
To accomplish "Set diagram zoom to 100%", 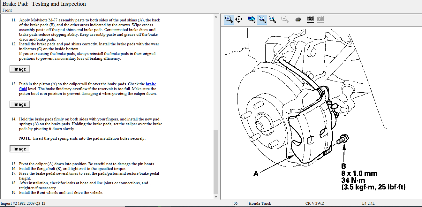I will click(252, 19).
